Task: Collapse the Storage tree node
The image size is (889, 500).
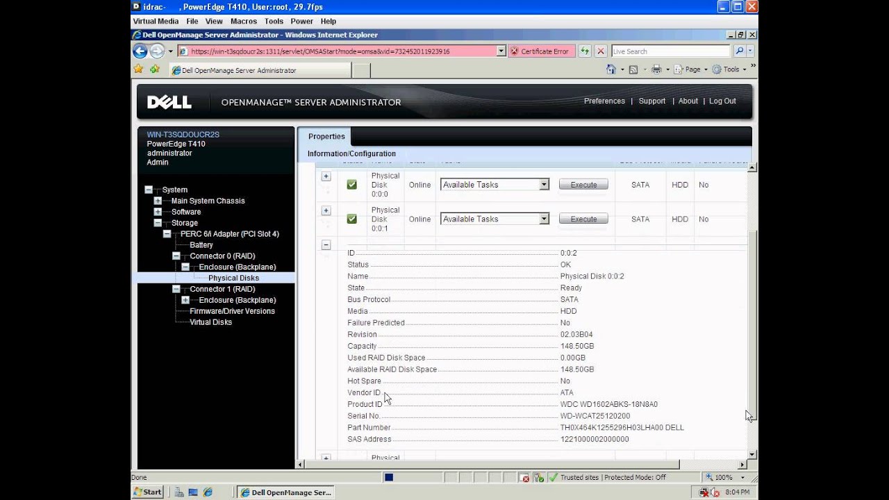Action: point(158,223)
